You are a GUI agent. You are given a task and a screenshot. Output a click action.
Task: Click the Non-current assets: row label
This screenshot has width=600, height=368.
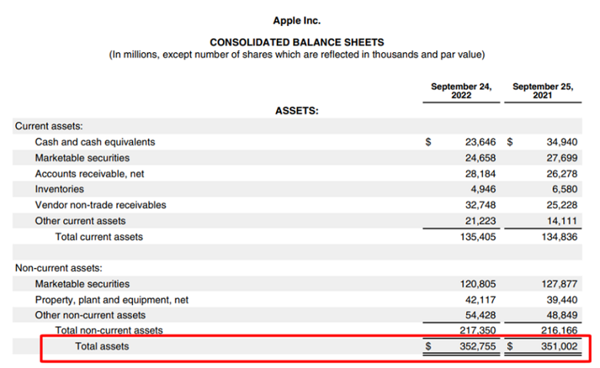pos(58,268)
